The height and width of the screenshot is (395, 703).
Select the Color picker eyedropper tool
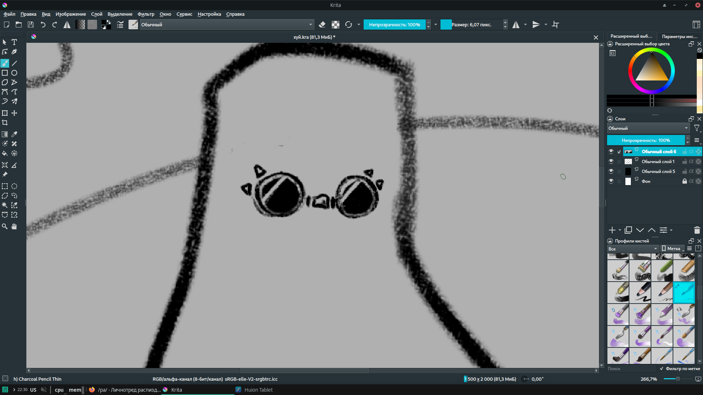[x=14, y=134]
